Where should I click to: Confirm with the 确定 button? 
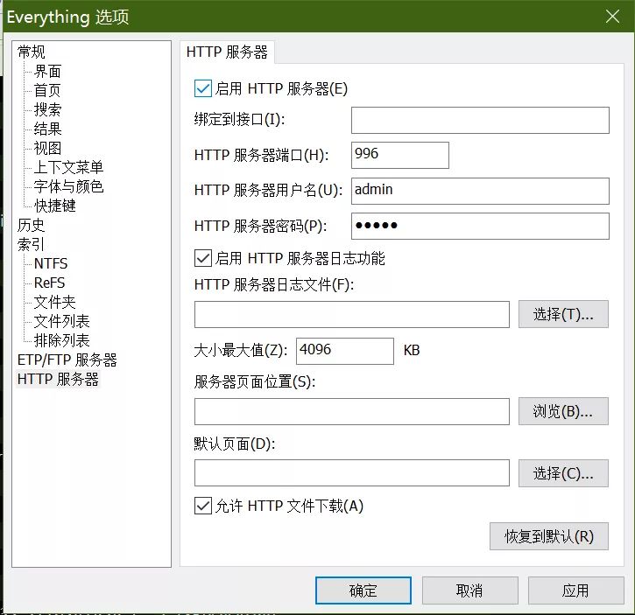(363, 591)
